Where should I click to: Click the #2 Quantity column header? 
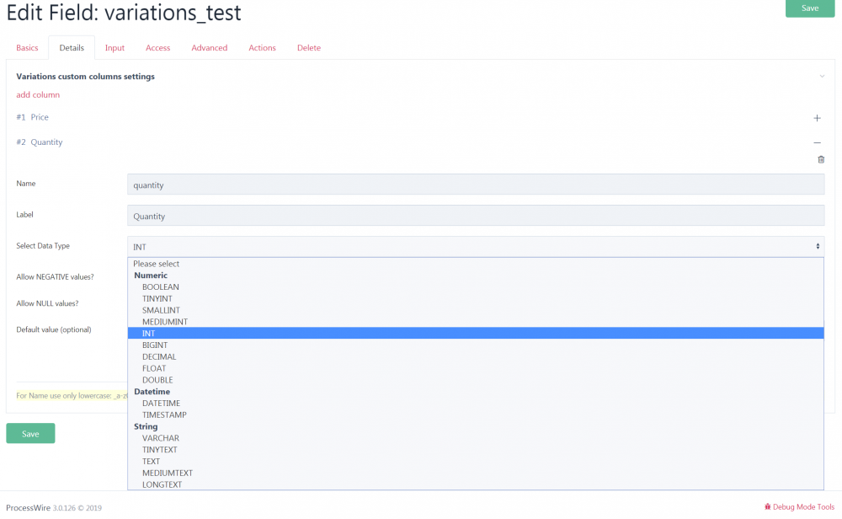pyautogui.click(x=40, y=142)
